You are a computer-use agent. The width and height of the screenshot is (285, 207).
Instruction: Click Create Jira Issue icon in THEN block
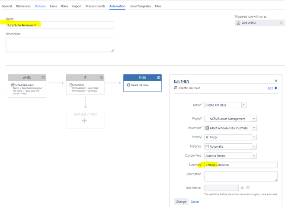[x=128, y=85]
